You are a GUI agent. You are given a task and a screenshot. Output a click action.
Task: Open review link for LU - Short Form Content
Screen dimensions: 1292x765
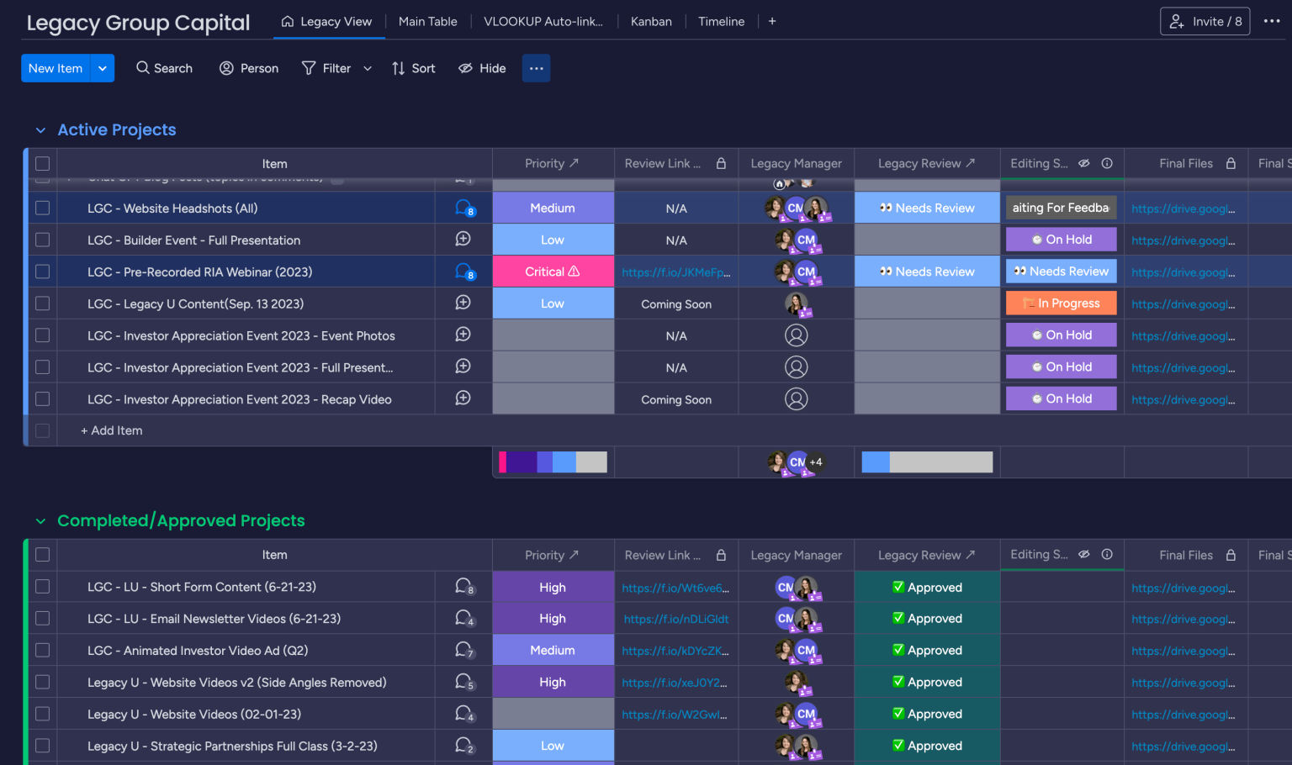[675, 588]
